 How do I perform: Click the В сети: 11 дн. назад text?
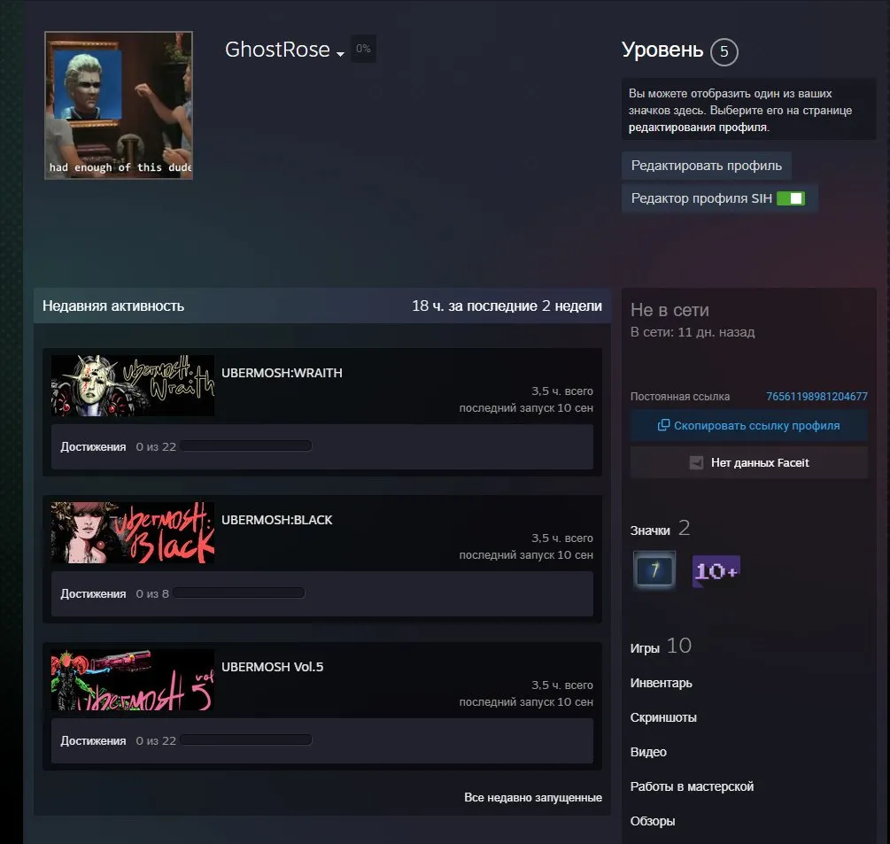click(x=693, y=332)
